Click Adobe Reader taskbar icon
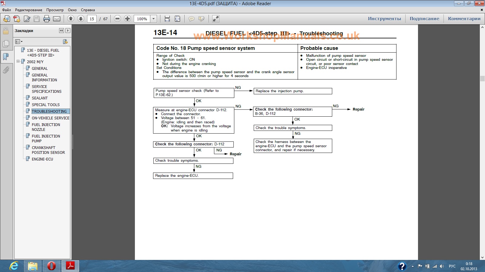Image resolution: width=485 pixels, height=272 pixels. pos(70,266)
